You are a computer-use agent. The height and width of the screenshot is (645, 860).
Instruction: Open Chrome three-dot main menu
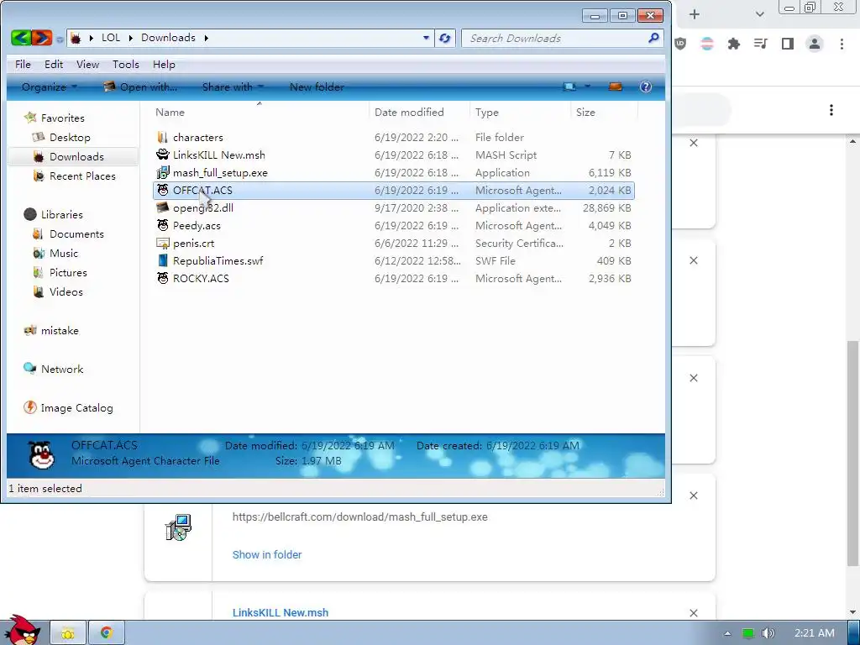(x=842, y=44)
